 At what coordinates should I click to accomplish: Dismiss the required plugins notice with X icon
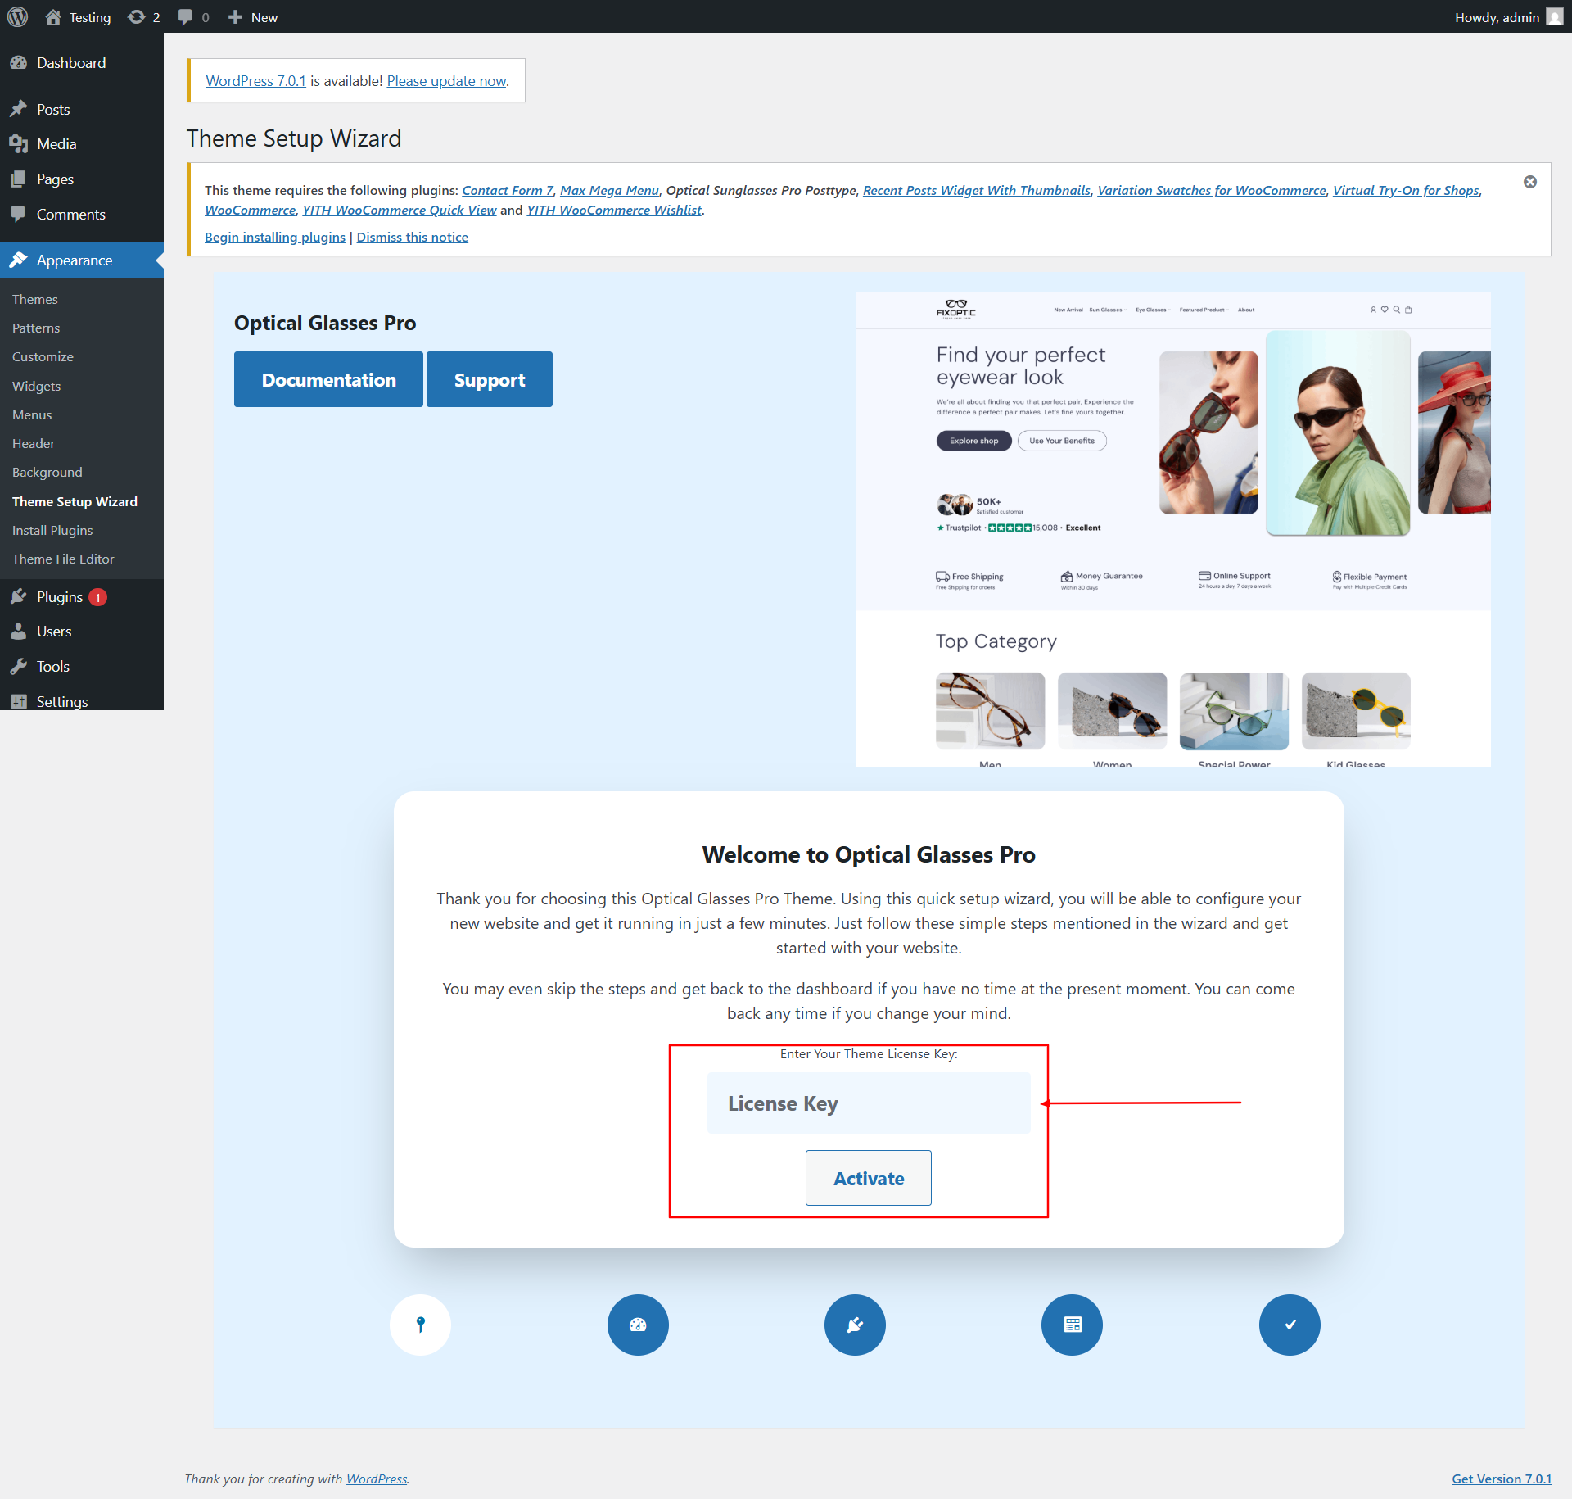(1529, 182)
